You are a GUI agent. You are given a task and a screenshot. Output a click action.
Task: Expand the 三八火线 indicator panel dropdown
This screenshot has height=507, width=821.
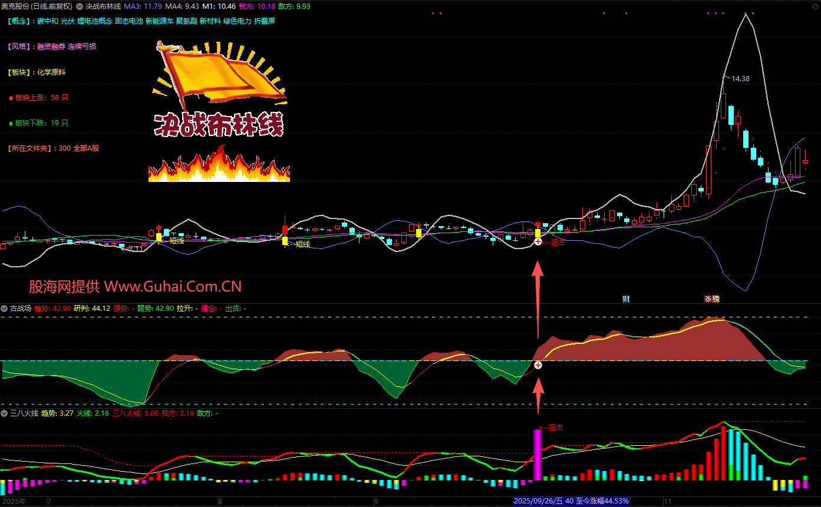(x=5, y=413)
